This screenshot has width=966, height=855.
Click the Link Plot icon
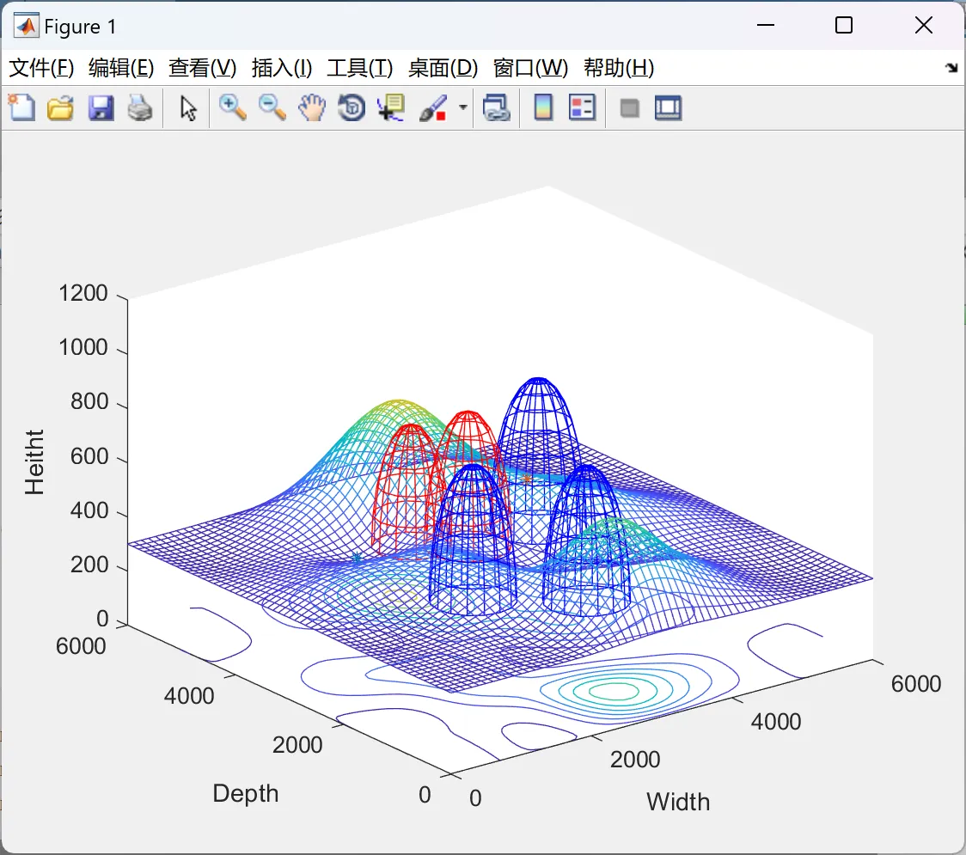tap(496, 108)
